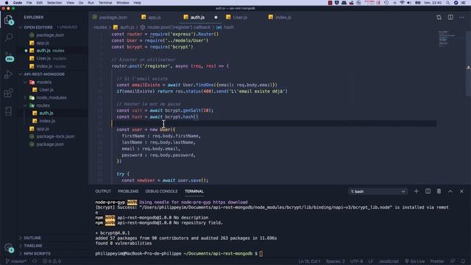Open the Search view in activity bar
The image size is (471, 265).
point(9,38)
